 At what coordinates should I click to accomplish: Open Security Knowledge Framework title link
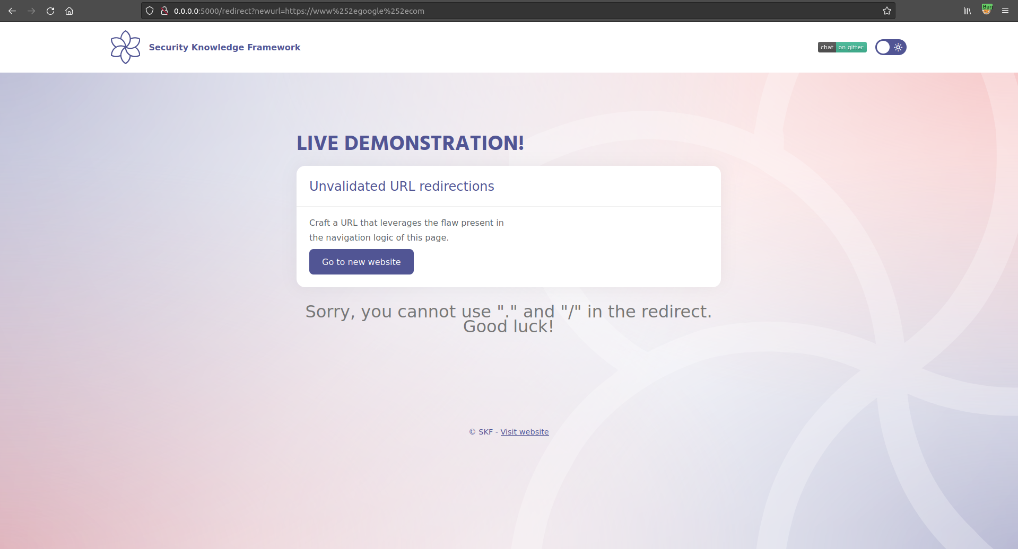[224, 47]
